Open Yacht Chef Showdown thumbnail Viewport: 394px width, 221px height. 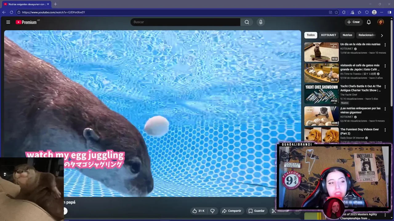(321, 94)
